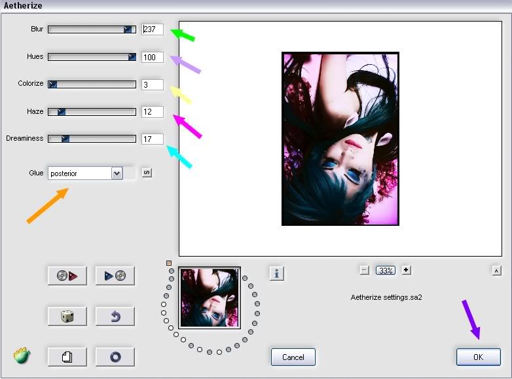
Task: Click the orange square marker above the preset ring
Action: tap(169, 263)
